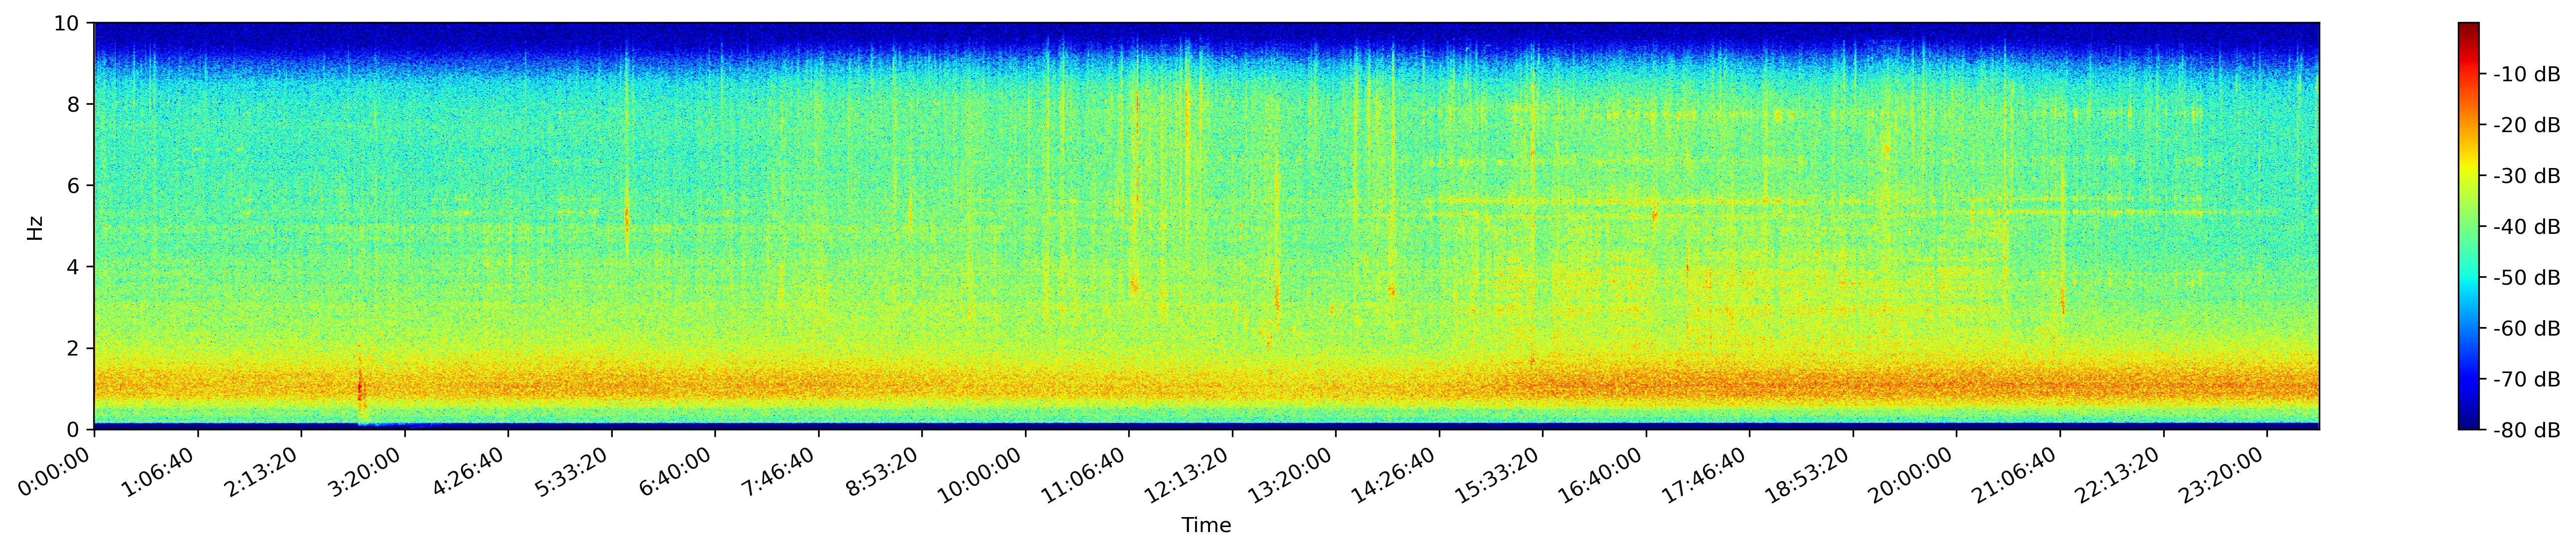
Task: Click the Time x-axis title
Action: click(1206, 525)
